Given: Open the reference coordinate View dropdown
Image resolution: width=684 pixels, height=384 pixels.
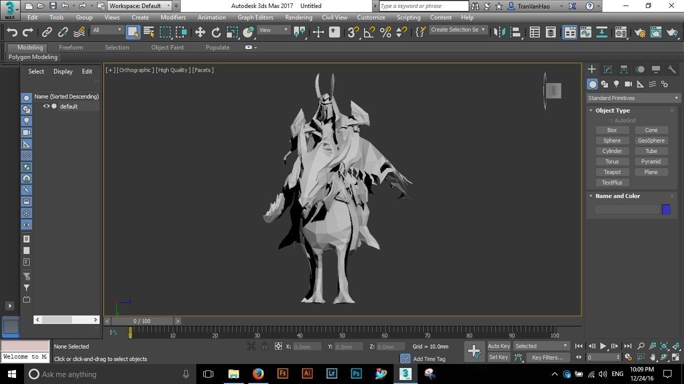Looking at the screenshot, I should (273, 30).
